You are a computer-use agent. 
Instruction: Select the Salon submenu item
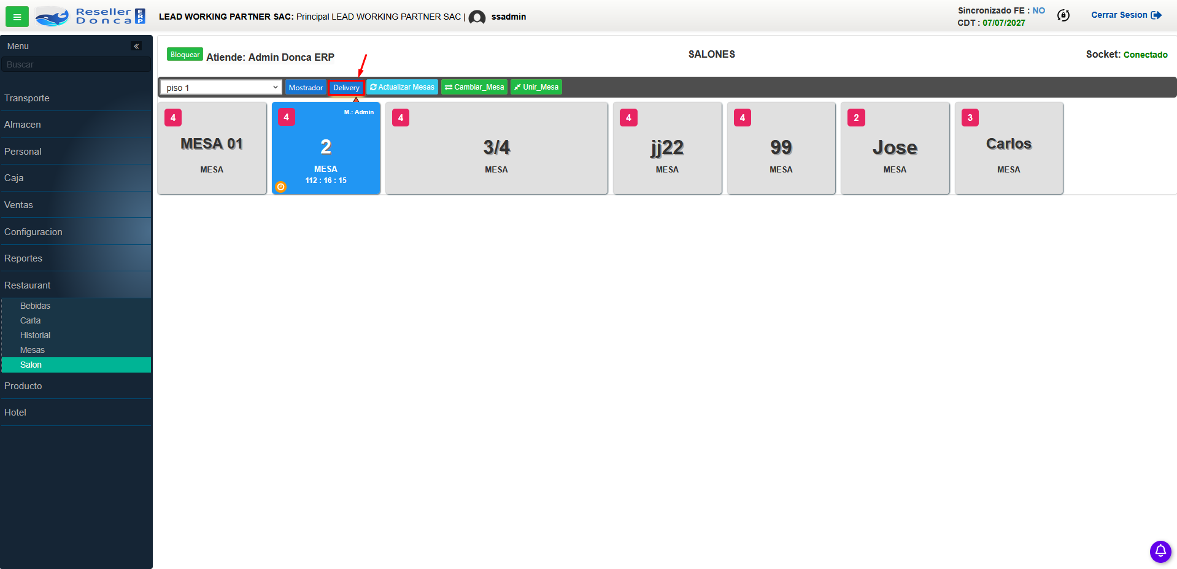coord(76,365)
